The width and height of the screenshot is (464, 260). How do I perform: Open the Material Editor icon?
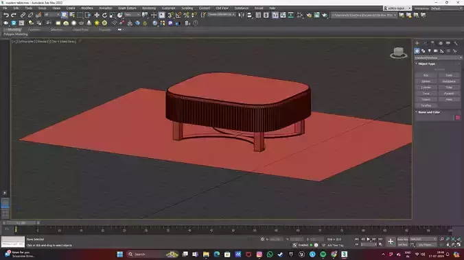[300, 15]
